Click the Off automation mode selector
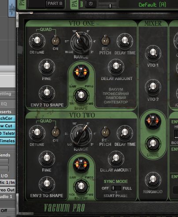Image resolution: width=178 pixels, height=217 pixels. (7, 211)
